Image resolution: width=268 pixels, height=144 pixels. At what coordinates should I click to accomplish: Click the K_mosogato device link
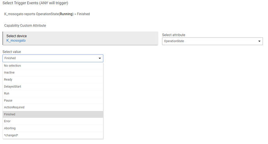click(x=16, y=40)
